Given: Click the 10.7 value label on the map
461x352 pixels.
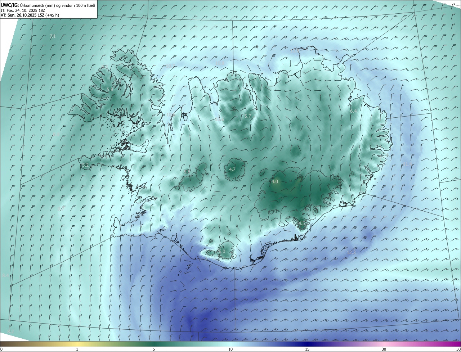Looking at the screenshot, I should click(x=170, y=66).
